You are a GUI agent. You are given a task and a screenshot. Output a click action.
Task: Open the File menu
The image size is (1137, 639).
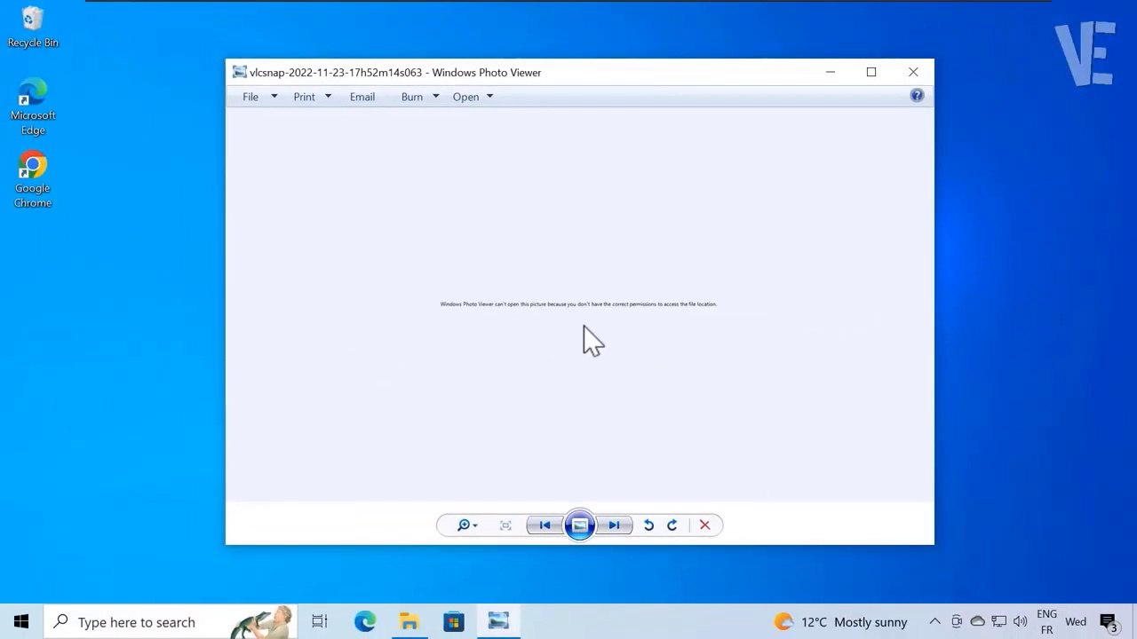[250, 97]
